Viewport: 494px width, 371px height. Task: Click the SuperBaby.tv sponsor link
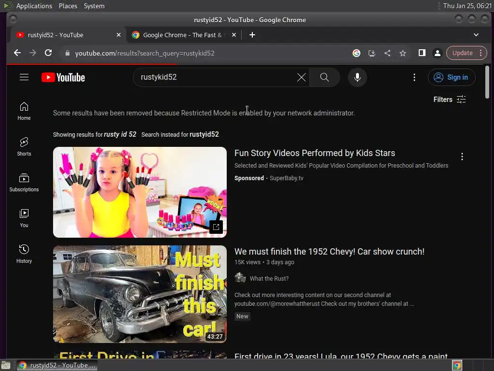(x=287, y=178)
